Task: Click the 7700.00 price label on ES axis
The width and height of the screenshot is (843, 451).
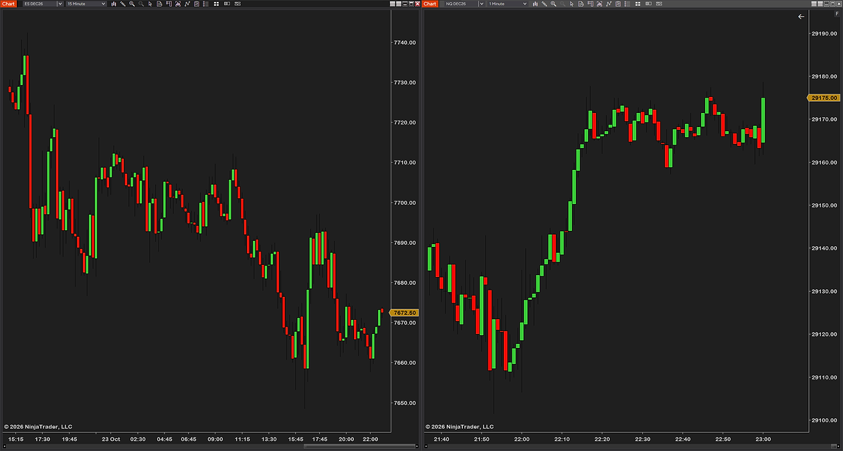Action: click(405, 203)
